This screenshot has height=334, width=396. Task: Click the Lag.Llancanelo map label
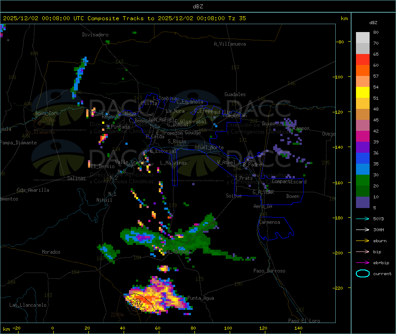point(28,305)
